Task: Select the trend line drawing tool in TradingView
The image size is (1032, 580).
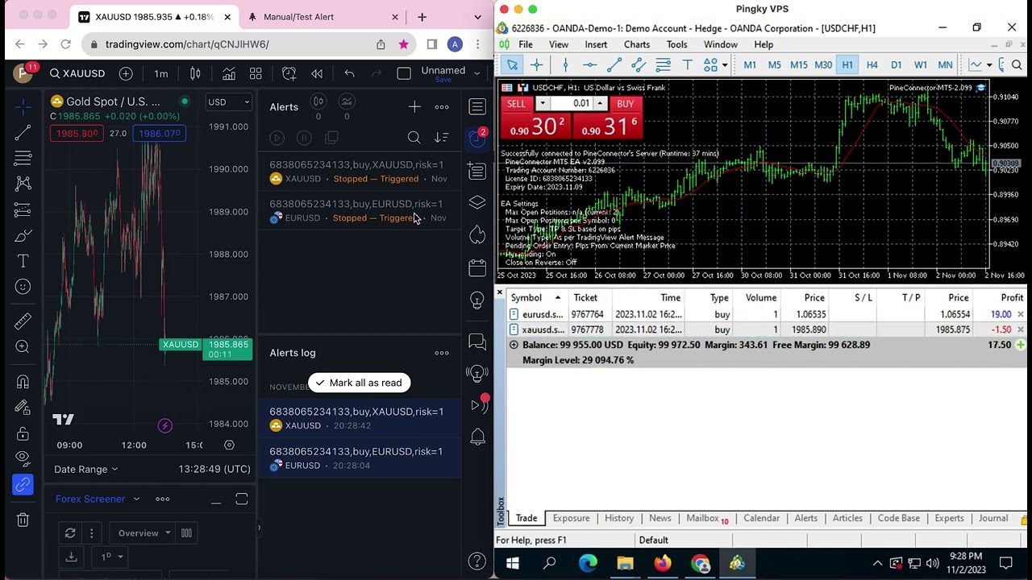Action: (x=23, y=132)
